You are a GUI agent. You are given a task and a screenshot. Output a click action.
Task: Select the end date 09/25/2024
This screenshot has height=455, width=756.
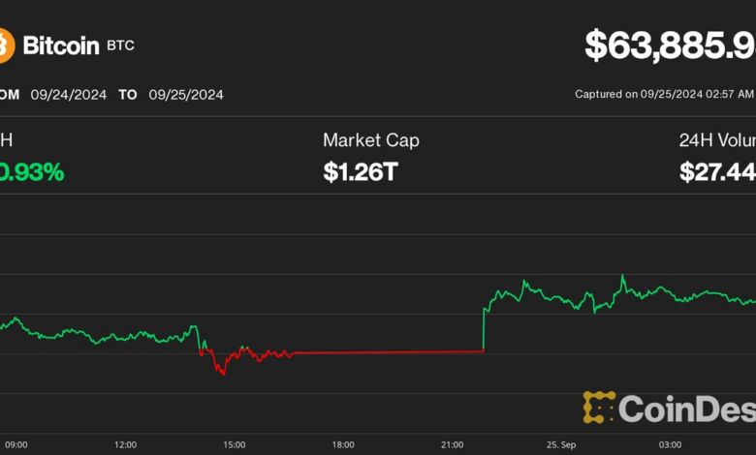186,95
